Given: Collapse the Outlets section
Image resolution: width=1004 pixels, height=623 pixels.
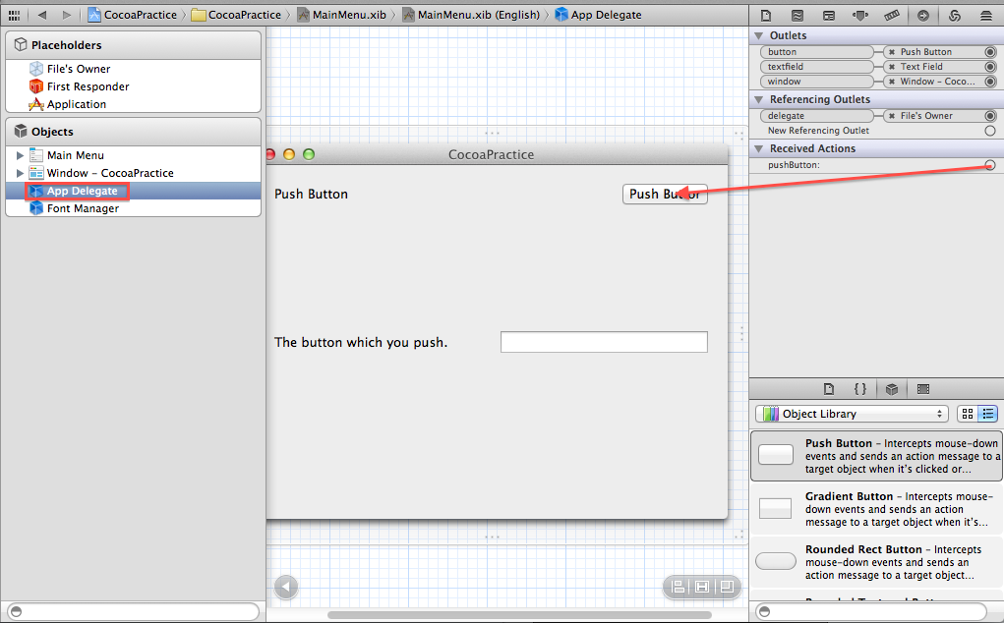Looking at the screenshot, I should pos(759,35).
